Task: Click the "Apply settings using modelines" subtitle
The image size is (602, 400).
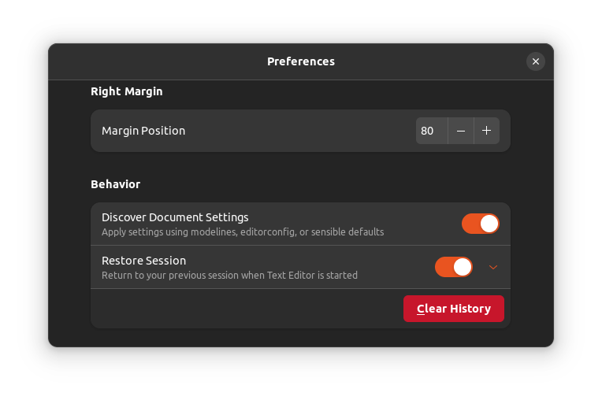Action: (243, 232)
